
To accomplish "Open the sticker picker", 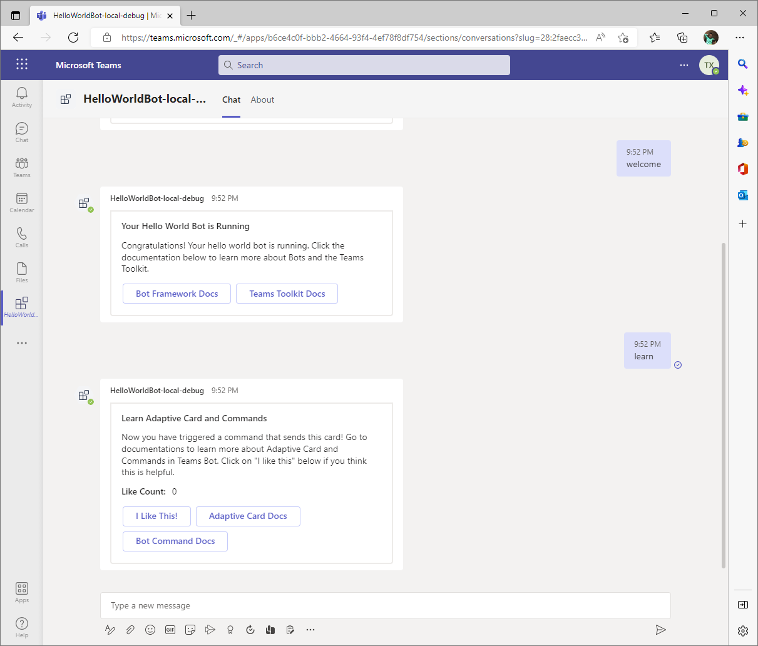I will (x=190, y=630).
